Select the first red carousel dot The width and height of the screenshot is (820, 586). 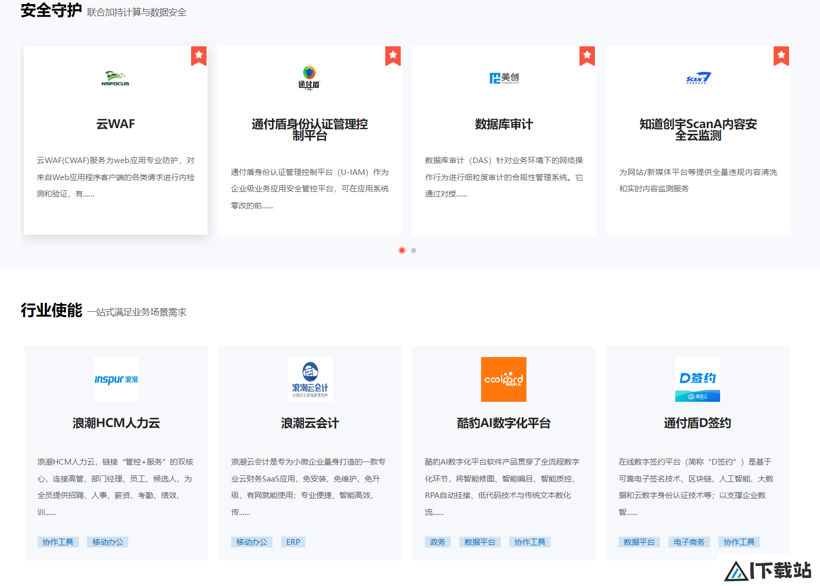click(402, 251)
